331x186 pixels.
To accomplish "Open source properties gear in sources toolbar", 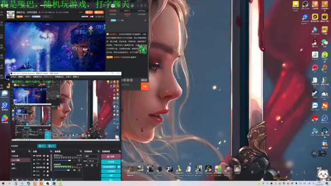I will pyautogui.click(x=43, y=180).
